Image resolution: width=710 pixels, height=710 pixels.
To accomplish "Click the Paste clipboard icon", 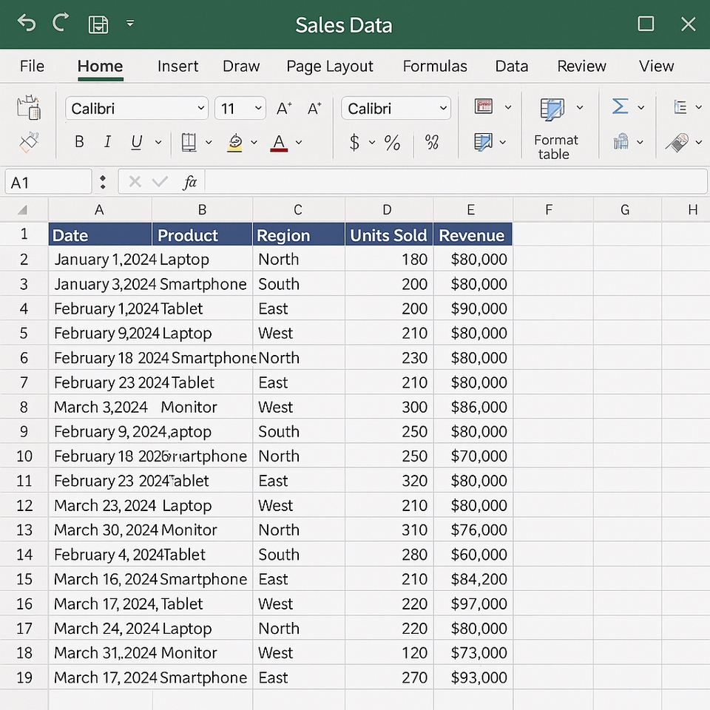I will pos(29,108).
